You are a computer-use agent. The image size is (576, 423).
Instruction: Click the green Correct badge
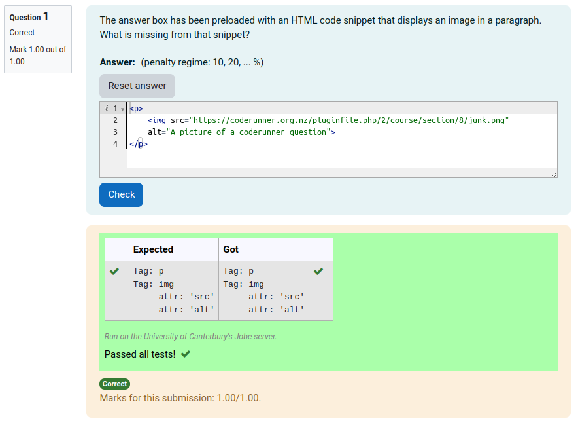[x=114, y=384]
